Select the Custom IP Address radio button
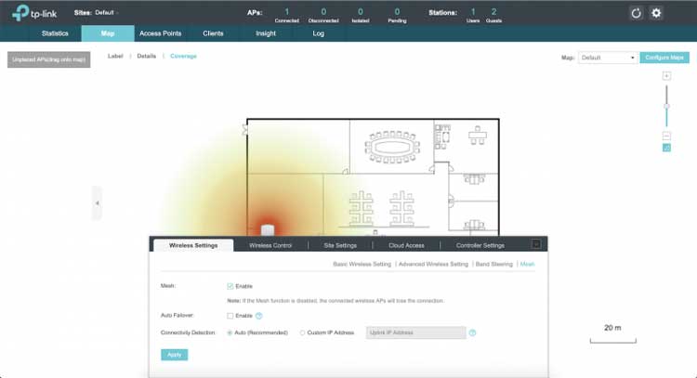Viewport: 697px width, 378px height. pos(303,332)
